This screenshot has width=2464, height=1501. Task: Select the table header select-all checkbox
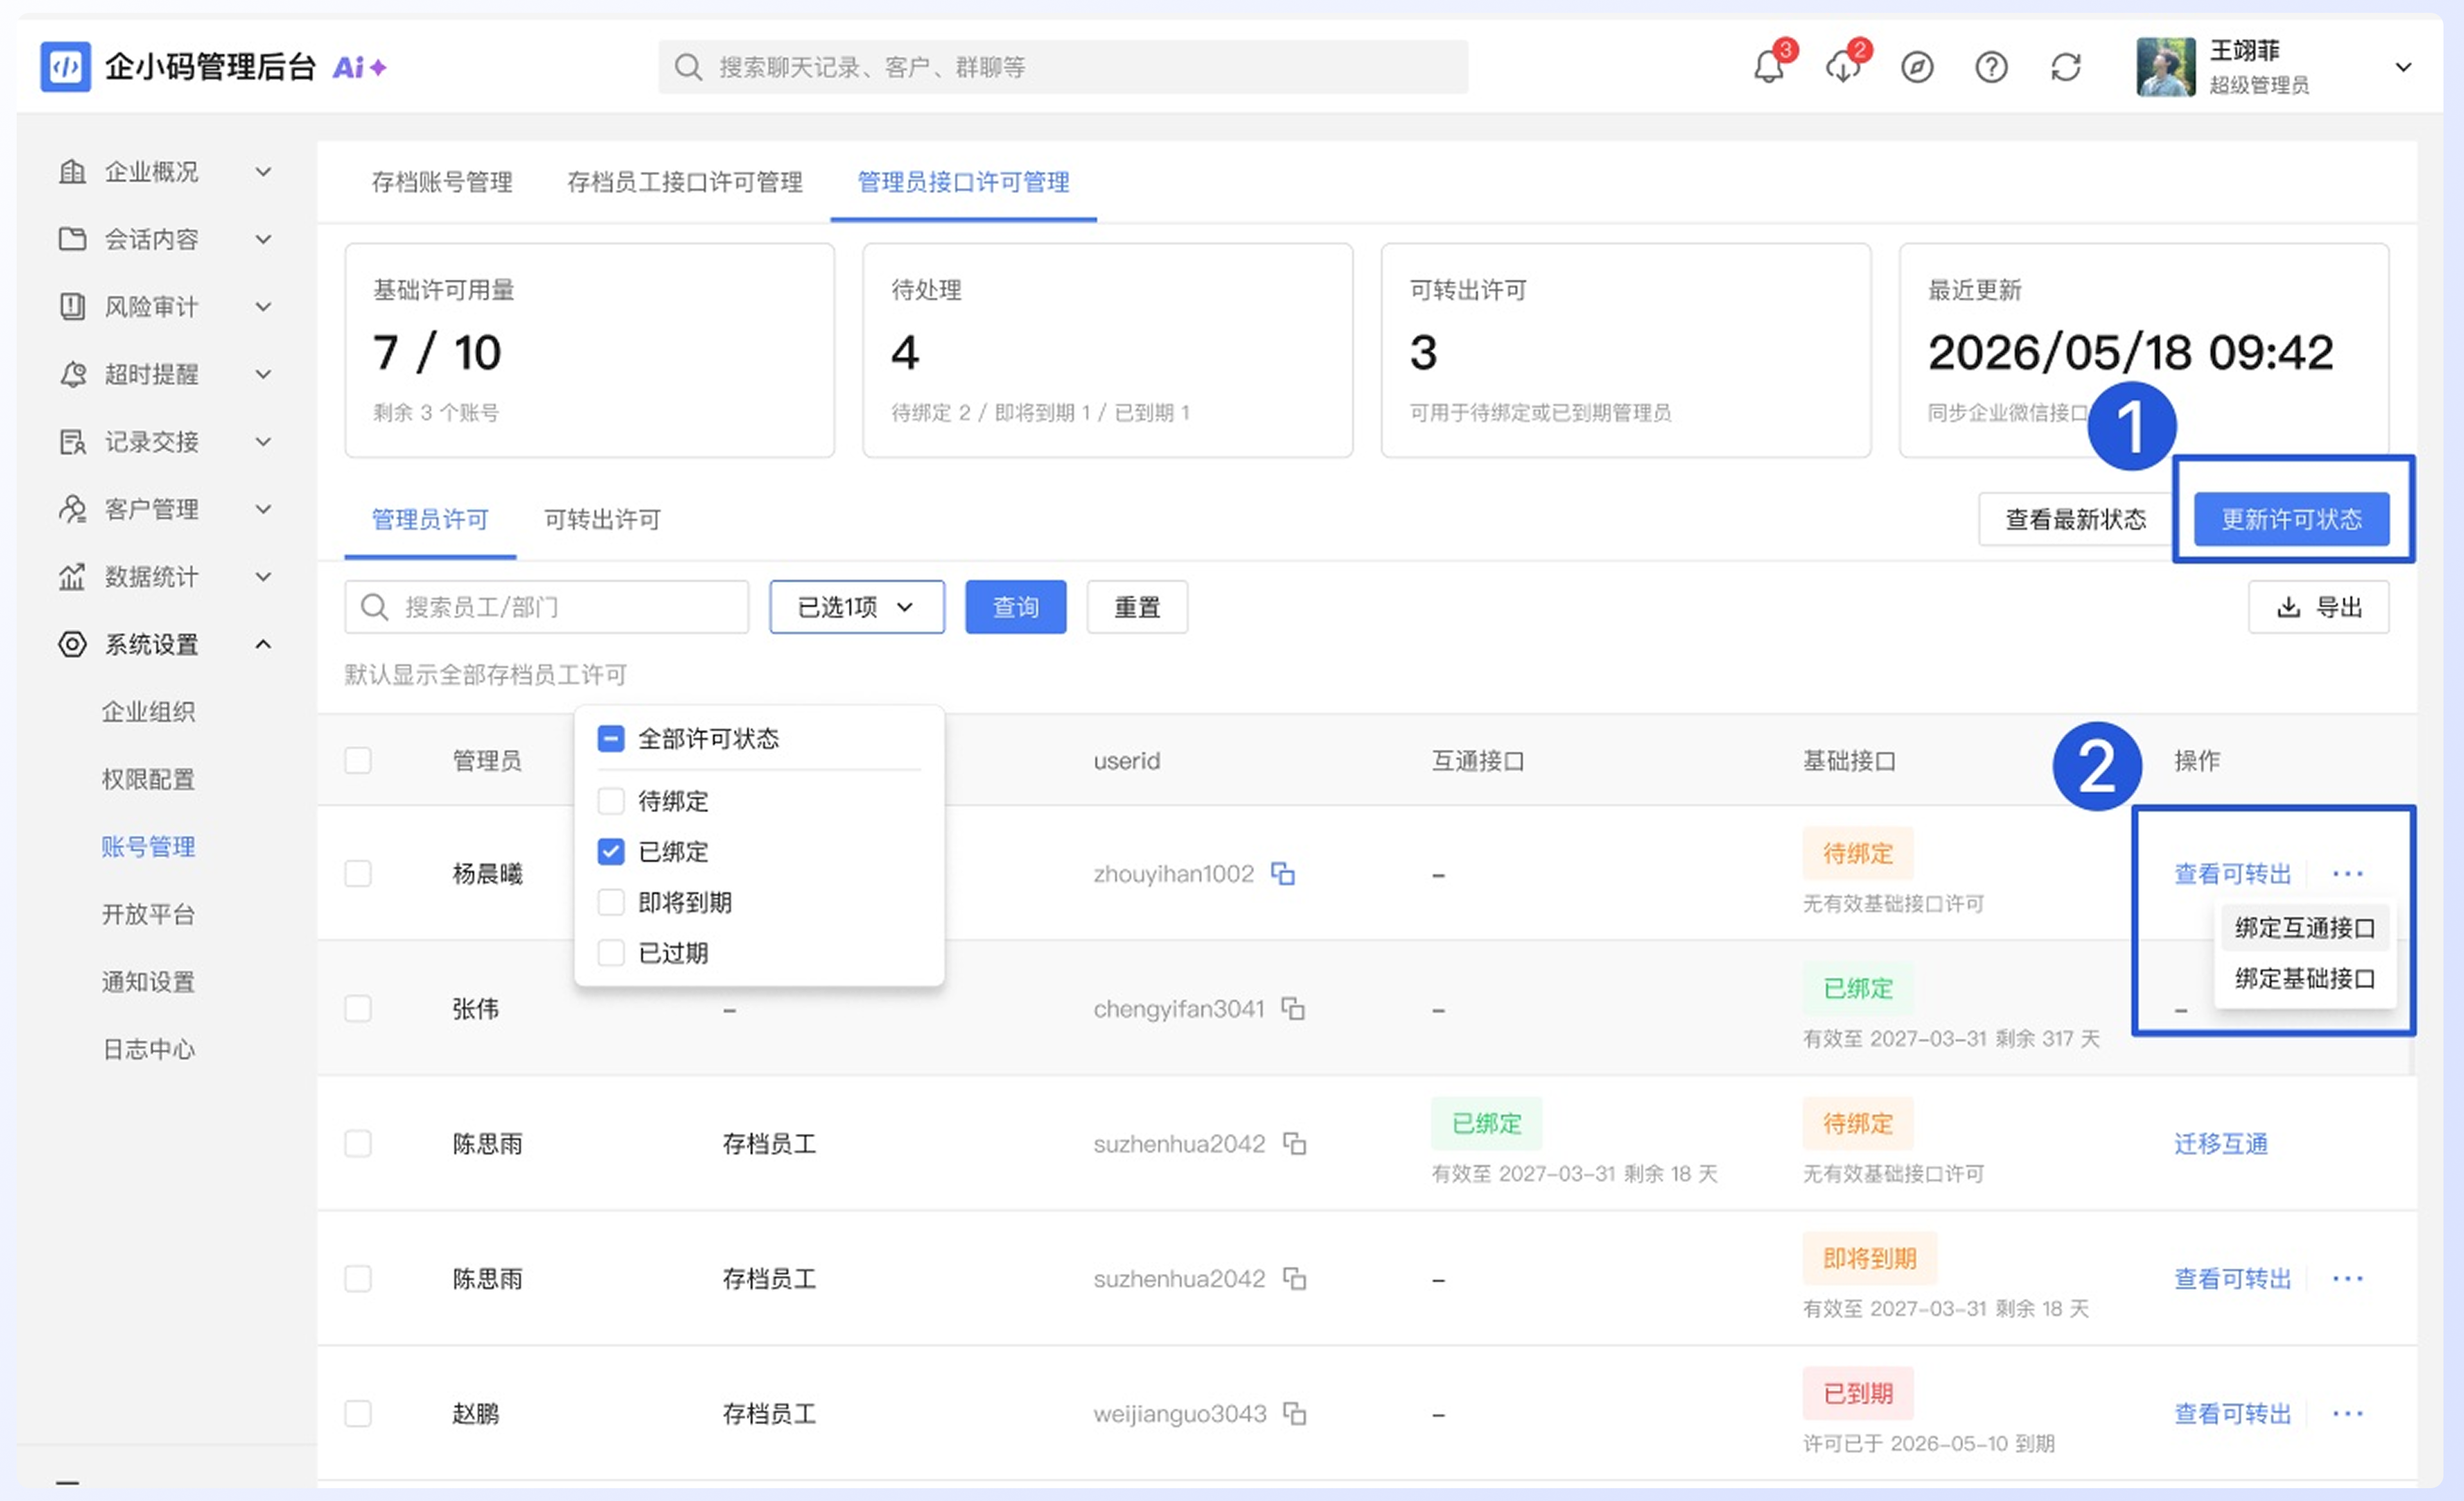point(358,761)
